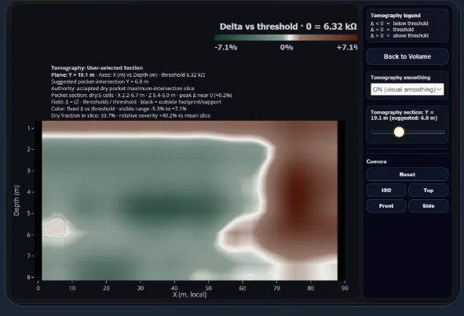Click the Depth (m) axis title

[16, 200]
